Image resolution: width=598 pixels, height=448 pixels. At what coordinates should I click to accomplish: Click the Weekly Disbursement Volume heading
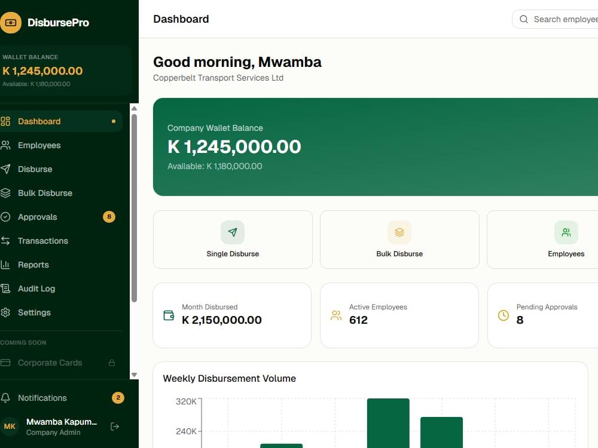229,378
